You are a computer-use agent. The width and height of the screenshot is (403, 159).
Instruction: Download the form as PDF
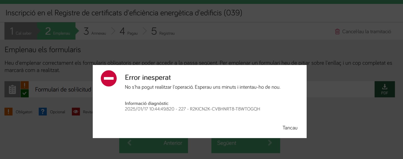click(384, 89)
